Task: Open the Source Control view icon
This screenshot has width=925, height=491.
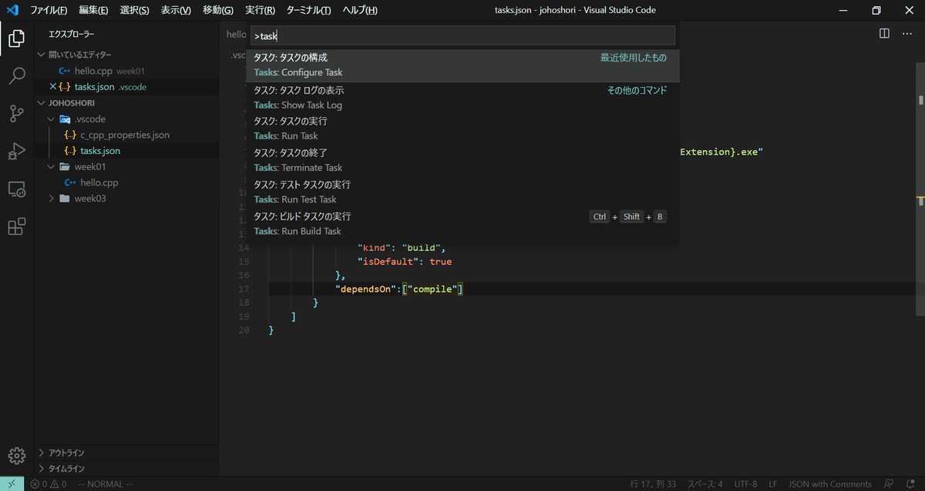Action: click(x=17, y=113)
